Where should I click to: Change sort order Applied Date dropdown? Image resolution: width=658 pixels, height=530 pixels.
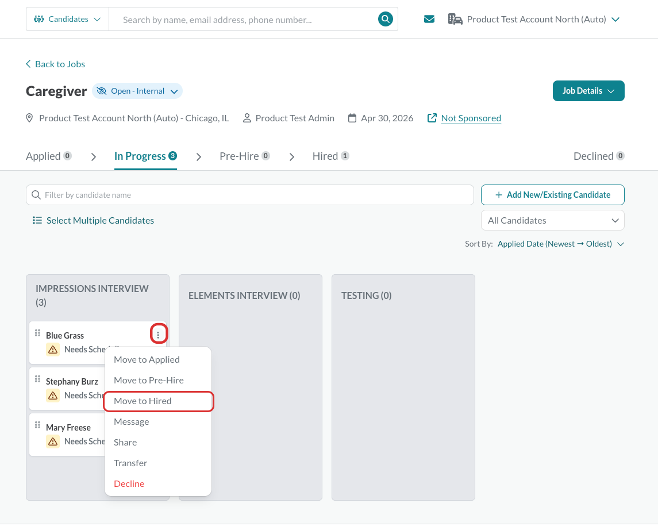point(561,244)
